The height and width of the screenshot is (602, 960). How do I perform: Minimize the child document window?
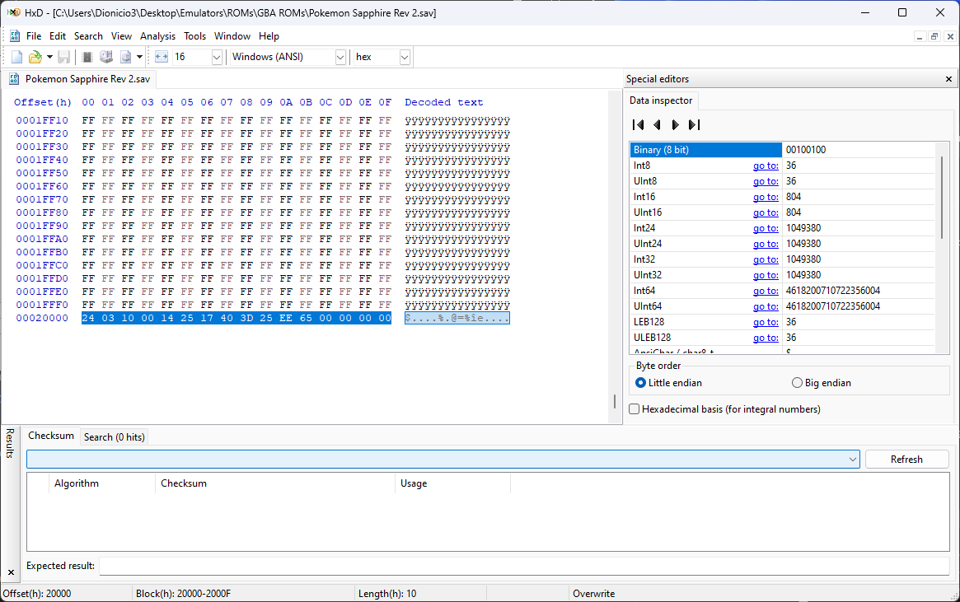point(919,37)
